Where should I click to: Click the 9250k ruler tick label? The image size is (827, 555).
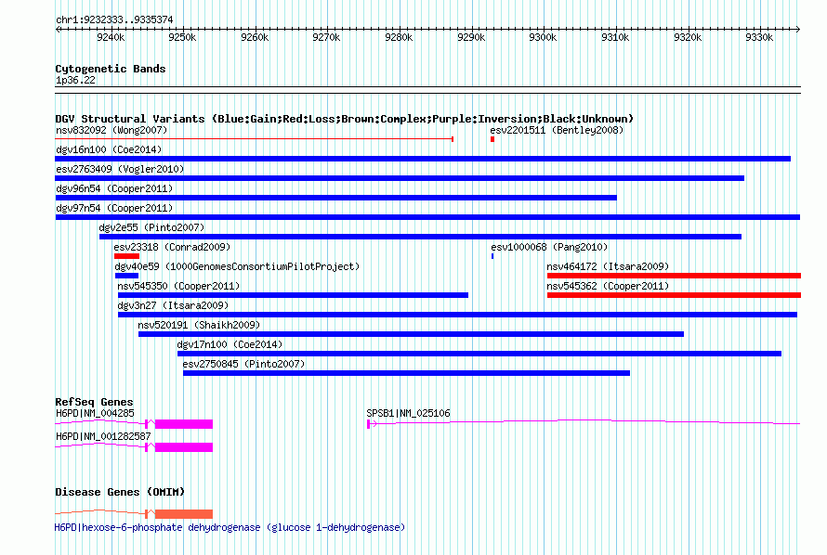click(182, 37)
